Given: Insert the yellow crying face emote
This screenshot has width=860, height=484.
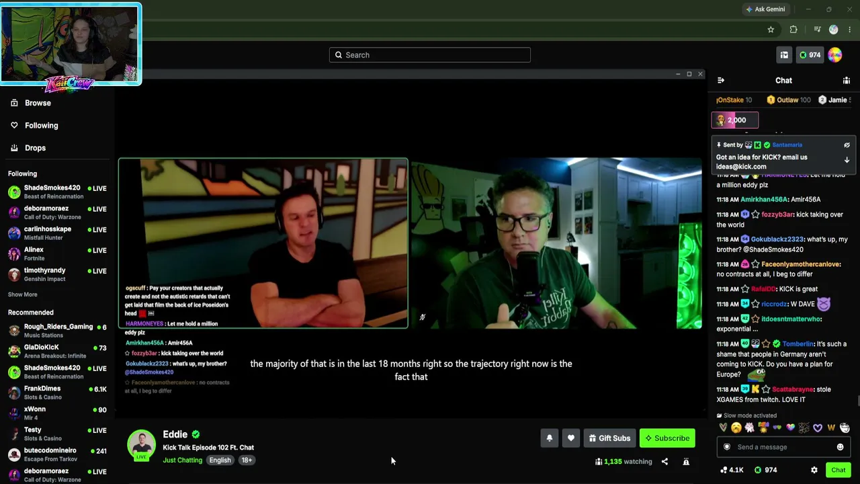Looking at the screenshot, I should (x=736, y=428).
